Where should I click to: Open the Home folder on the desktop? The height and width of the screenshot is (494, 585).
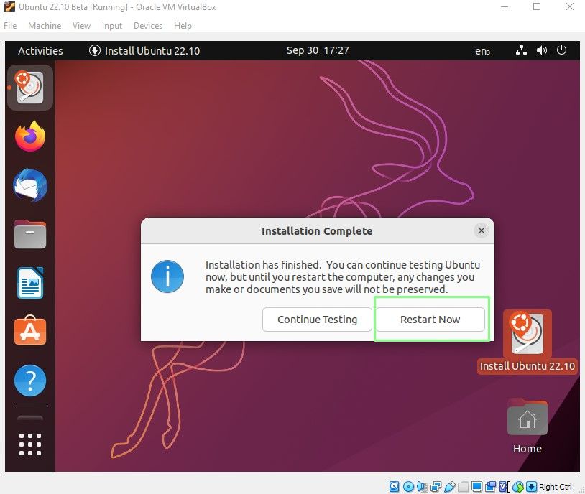[527, 417]
